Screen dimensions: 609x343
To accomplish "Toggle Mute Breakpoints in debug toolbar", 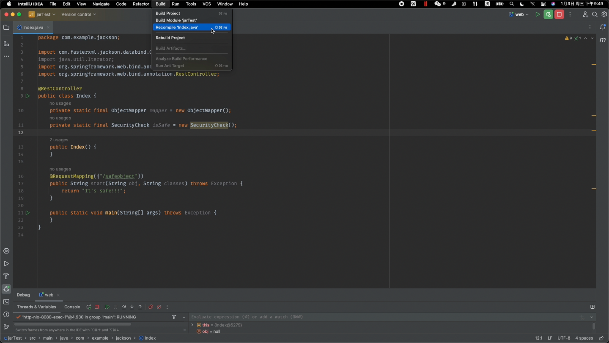I will point(159,307).
